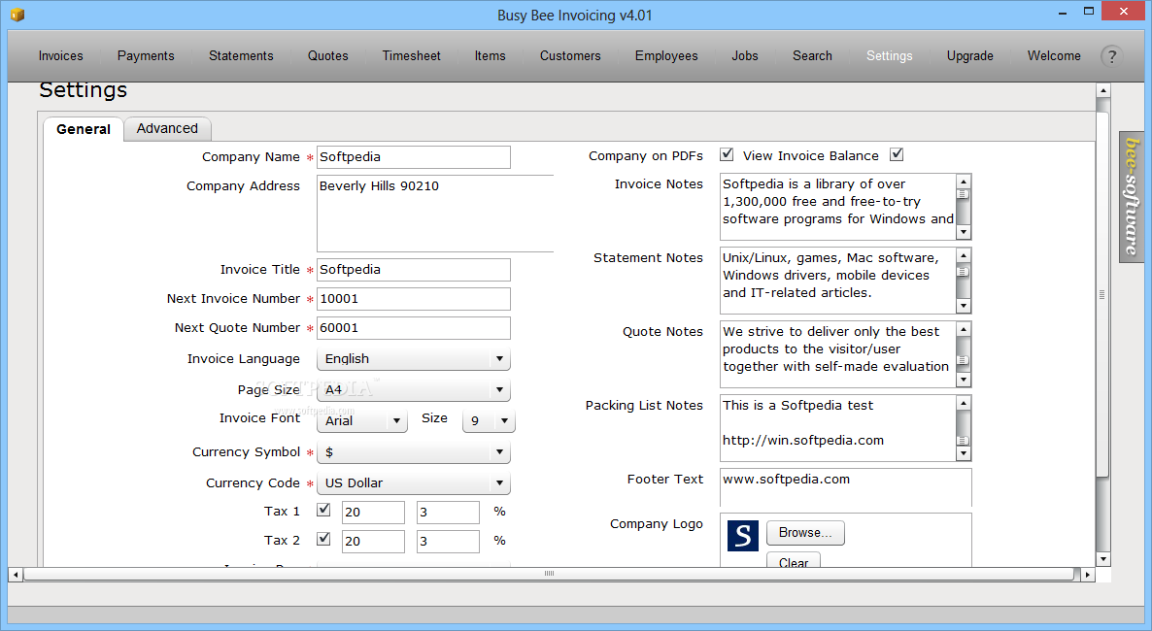Click the Next Quote Number field

point(414,328)
